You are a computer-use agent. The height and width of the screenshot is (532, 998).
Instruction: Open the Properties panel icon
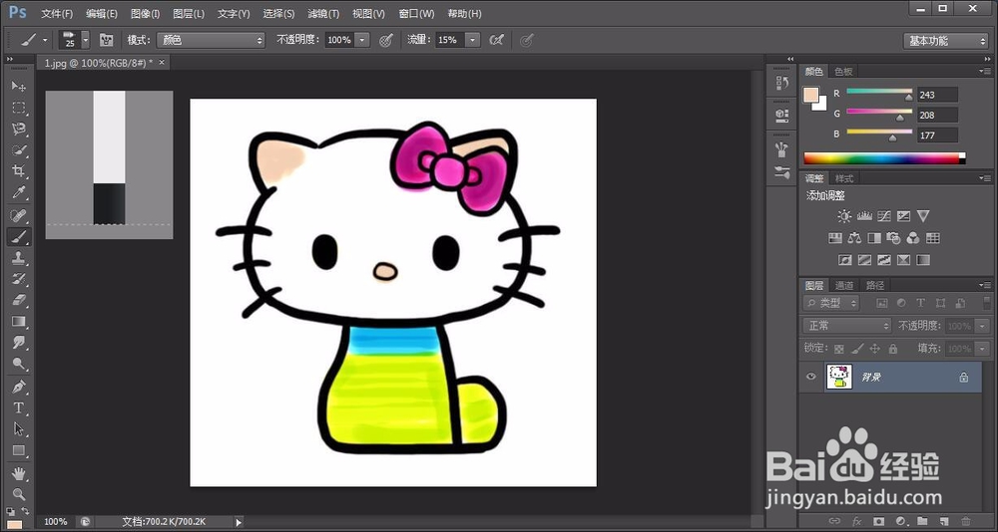781,115
